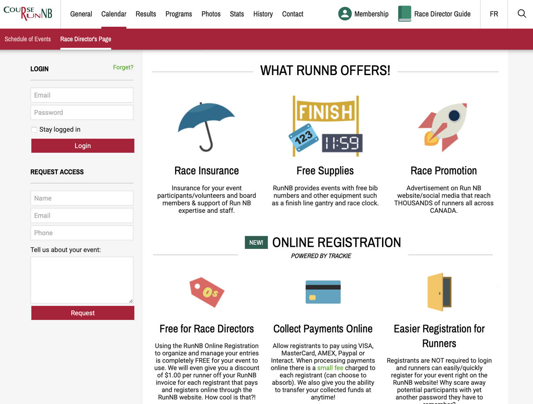Switch language using FR button

tap(494, 14)
